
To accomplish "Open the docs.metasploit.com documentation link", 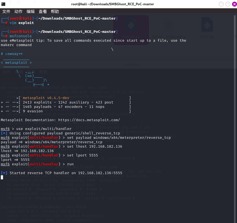I will coord(89,120).
